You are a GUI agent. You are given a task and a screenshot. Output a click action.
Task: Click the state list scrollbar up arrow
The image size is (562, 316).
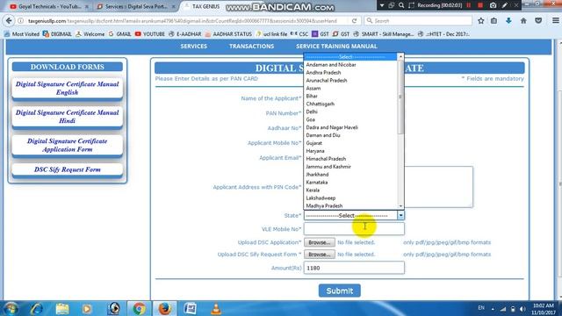pos(400,56)
